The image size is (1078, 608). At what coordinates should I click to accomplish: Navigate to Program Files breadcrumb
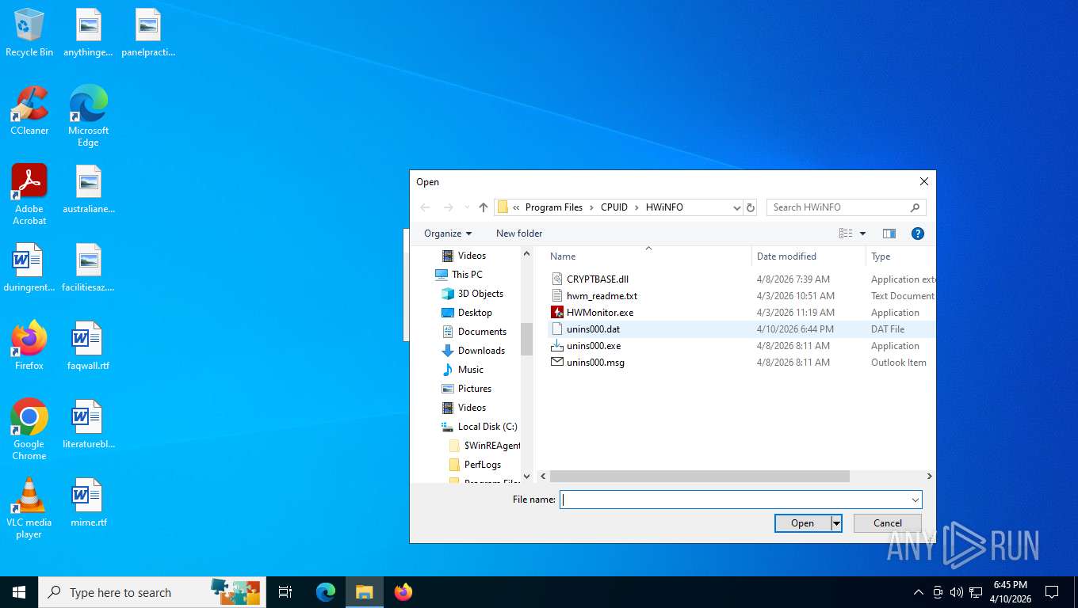(x=554, y=207)
